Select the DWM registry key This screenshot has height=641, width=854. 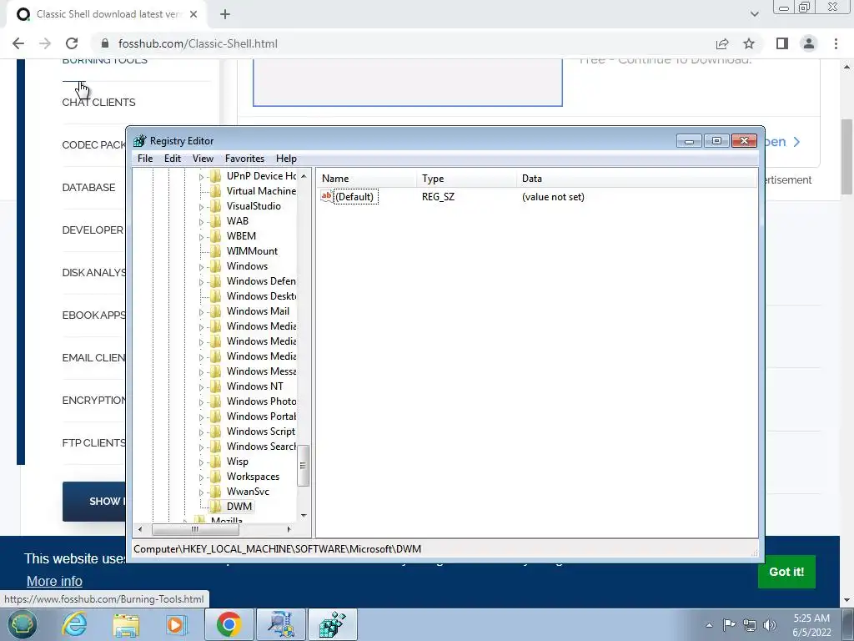tap(239, 507)
